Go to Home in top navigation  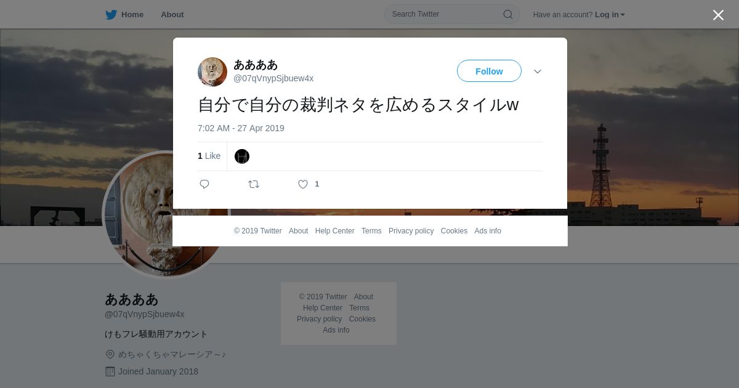pos(132,15)
